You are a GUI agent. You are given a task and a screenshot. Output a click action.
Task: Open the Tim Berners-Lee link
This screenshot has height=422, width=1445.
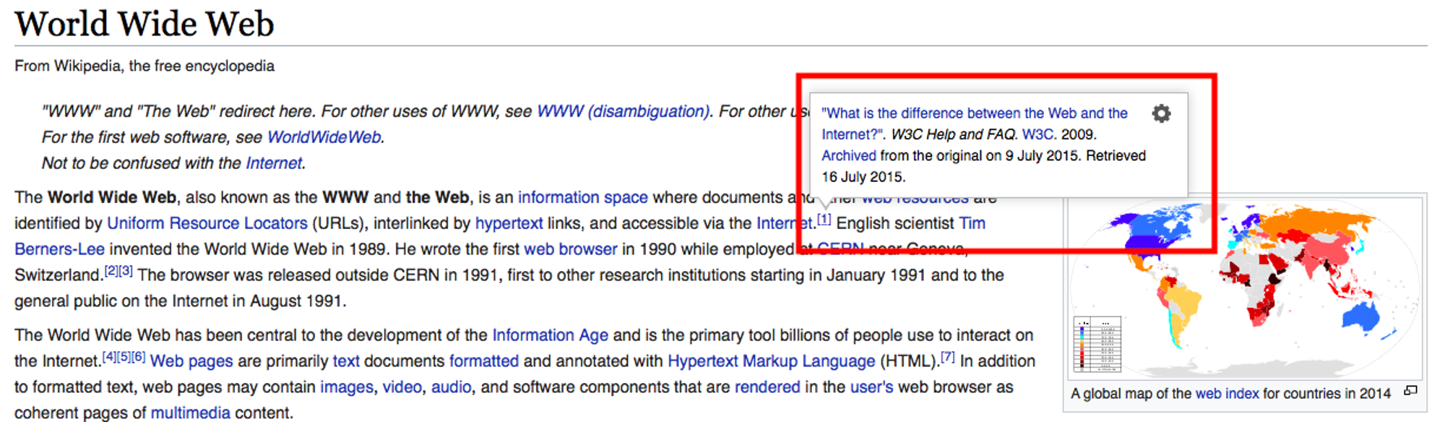click(59, 249)
